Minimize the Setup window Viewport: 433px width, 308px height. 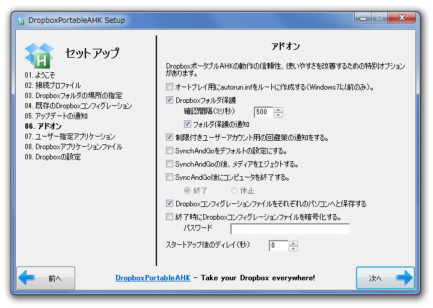point(363,18)
